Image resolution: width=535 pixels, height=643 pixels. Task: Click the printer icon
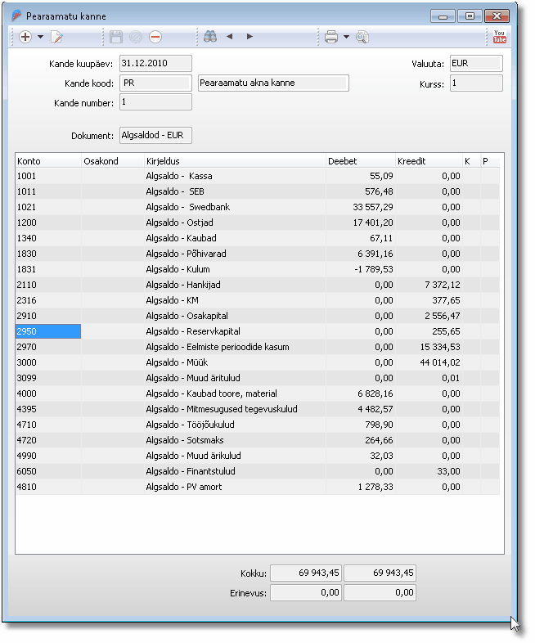(331, 37)
